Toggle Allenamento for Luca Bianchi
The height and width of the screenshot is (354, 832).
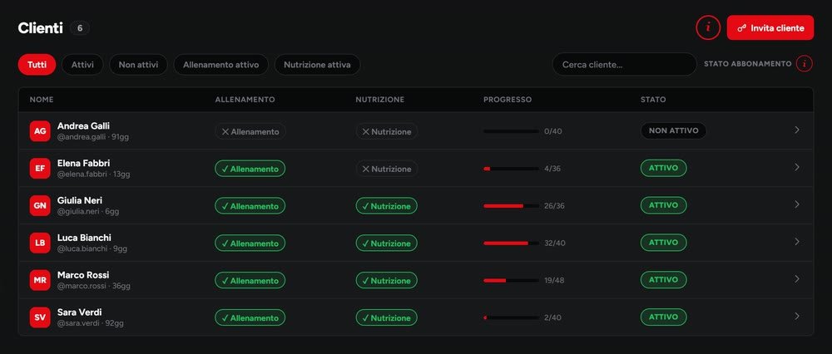[x=250, y=243]
